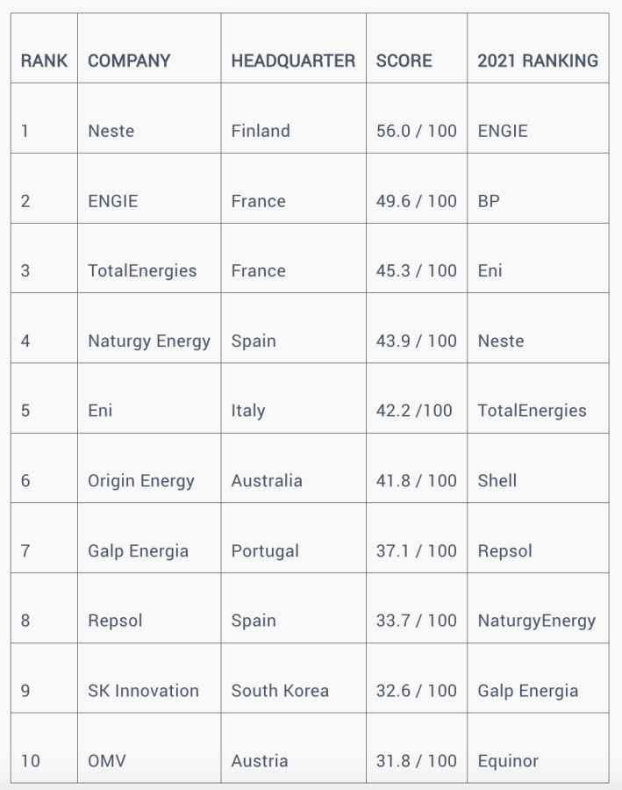Viewport: 622px width, 790px height.
Task: Click Equinor in the 2021 ranking column
Action: coord(508,761)
